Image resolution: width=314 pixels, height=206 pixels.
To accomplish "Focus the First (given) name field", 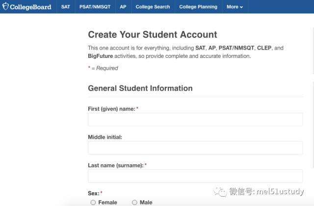I will 195,120.
